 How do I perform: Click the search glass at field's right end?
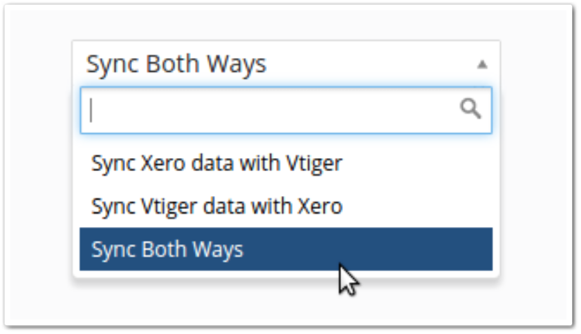point(471,109)
